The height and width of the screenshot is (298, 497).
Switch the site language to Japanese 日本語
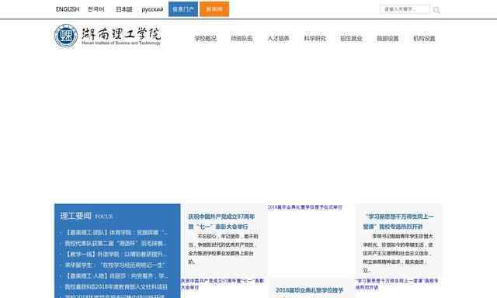pos(124,9)
